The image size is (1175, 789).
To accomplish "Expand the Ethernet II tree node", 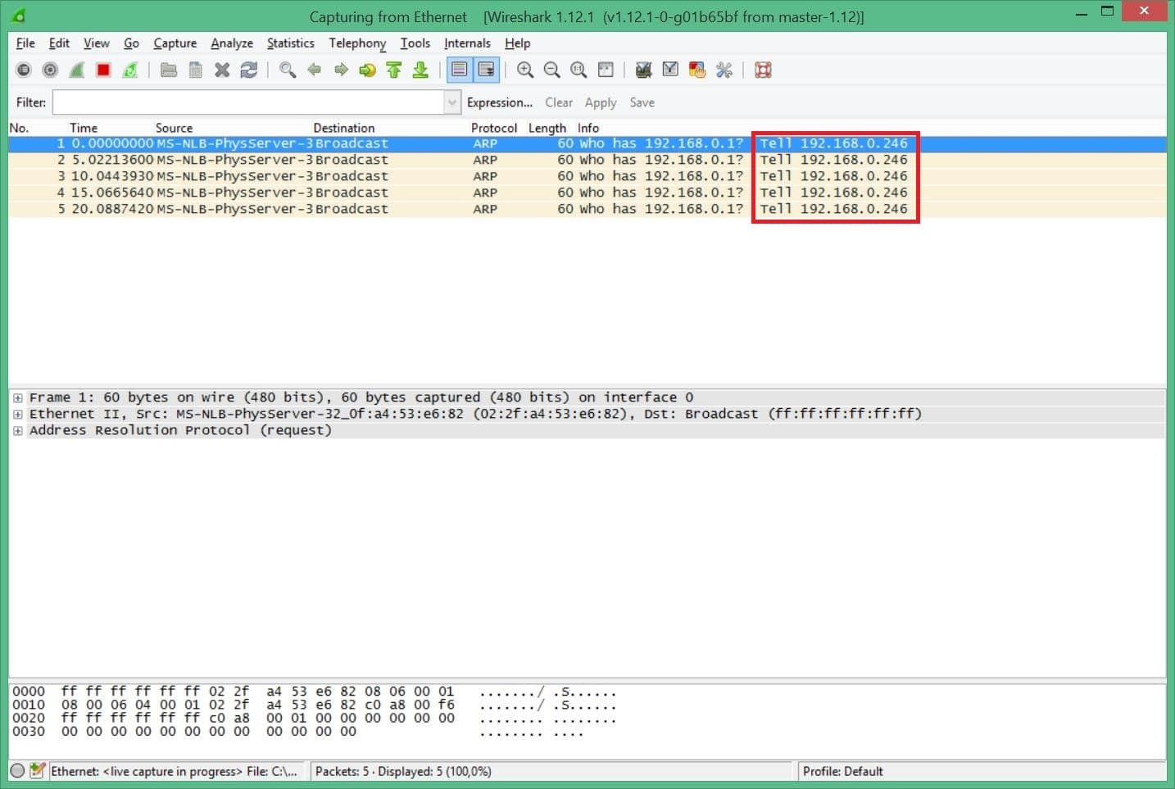I will pyautogui.click(x=17, y=414).
